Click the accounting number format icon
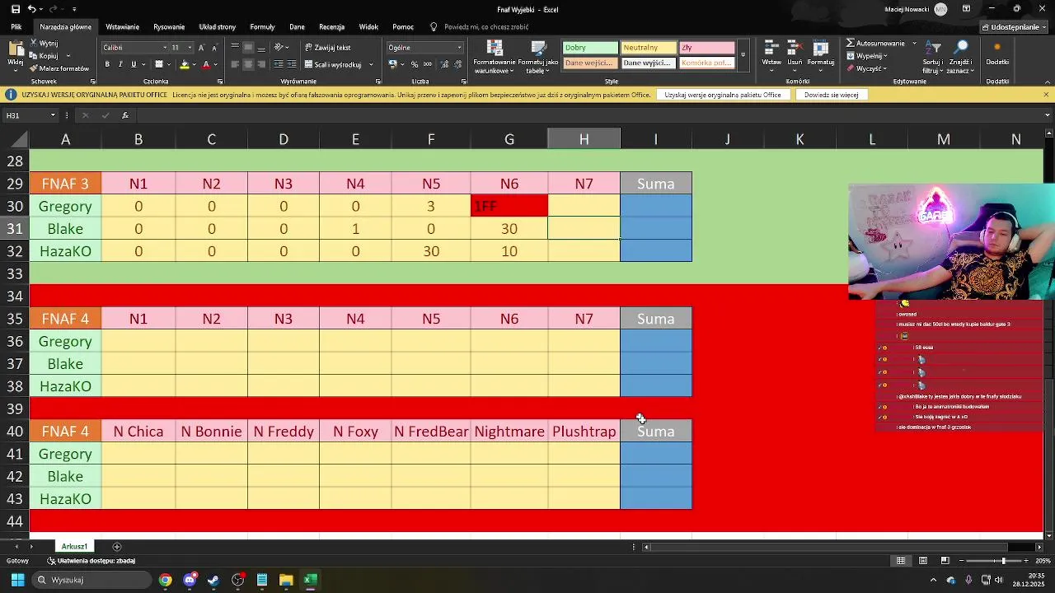 click(393, 64)
